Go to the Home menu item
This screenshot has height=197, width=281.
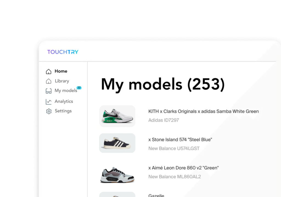61,71
